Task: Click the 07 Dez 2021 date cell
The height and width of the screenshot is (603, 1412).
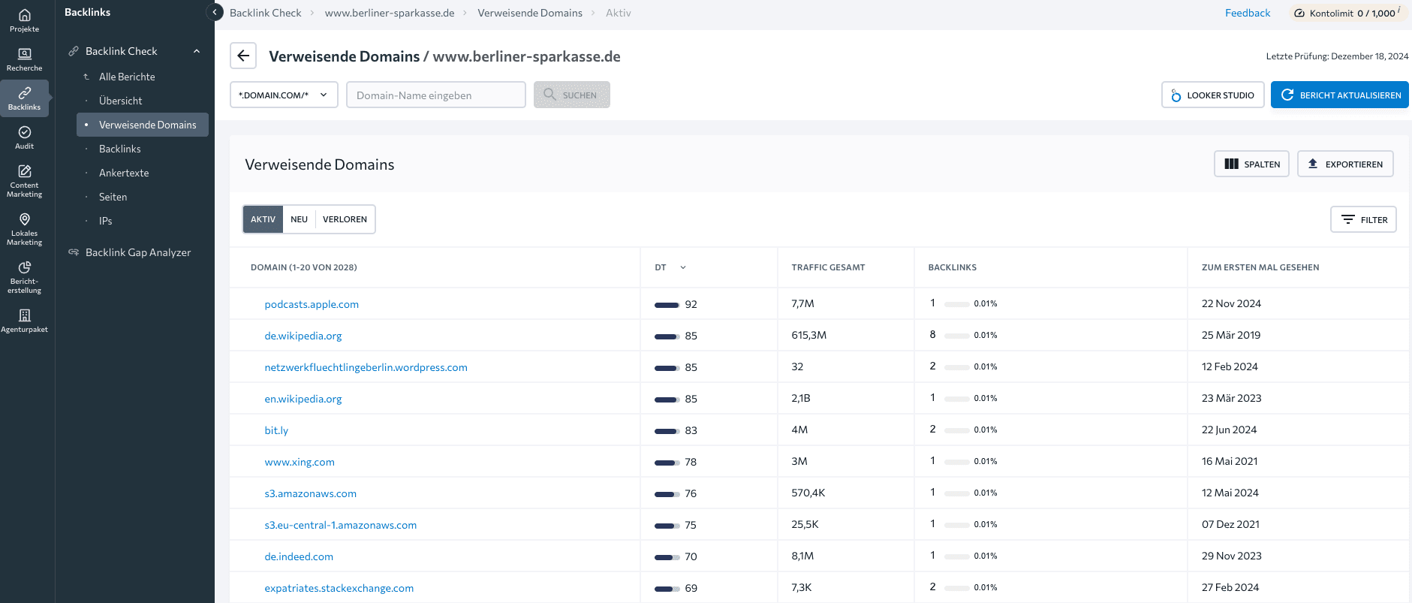Action: click(1230, 524)
